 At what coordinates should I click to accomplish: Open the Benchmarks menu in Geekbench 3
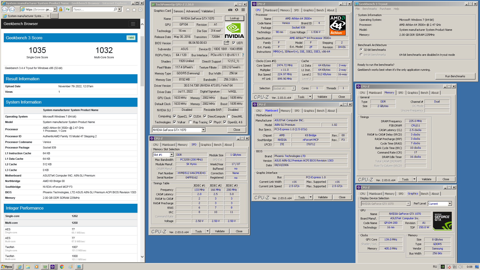369,9
